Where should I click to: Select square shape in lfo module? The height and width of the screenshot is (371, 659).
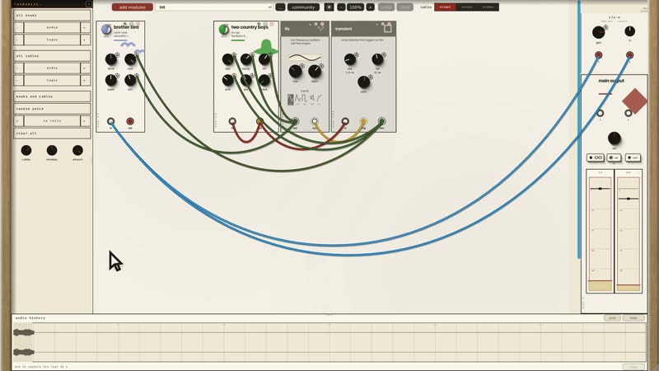click(304, 100)
